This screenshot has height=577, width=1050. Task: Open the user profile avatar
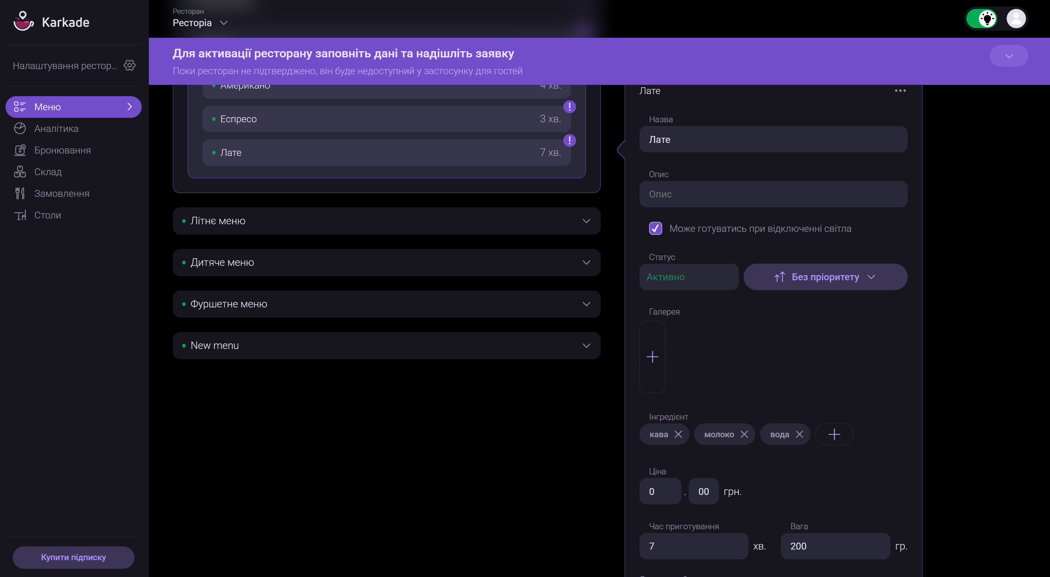click(x=1016, y=18)
